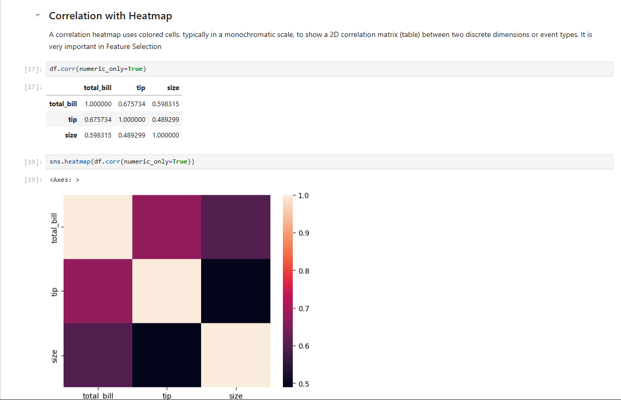This screenshot has height=400, width=621.
Task: Select value 0.675734 in total_bill row
Action: pos(131,104)
